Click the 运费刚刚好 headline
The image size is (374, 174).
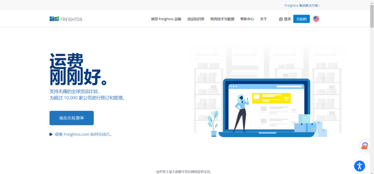[x=78, y=69]
